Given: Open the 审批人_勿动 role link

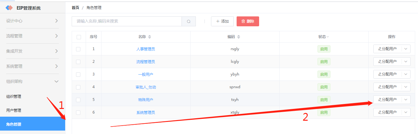Looking at the screenshot, I should pos(146,87).
